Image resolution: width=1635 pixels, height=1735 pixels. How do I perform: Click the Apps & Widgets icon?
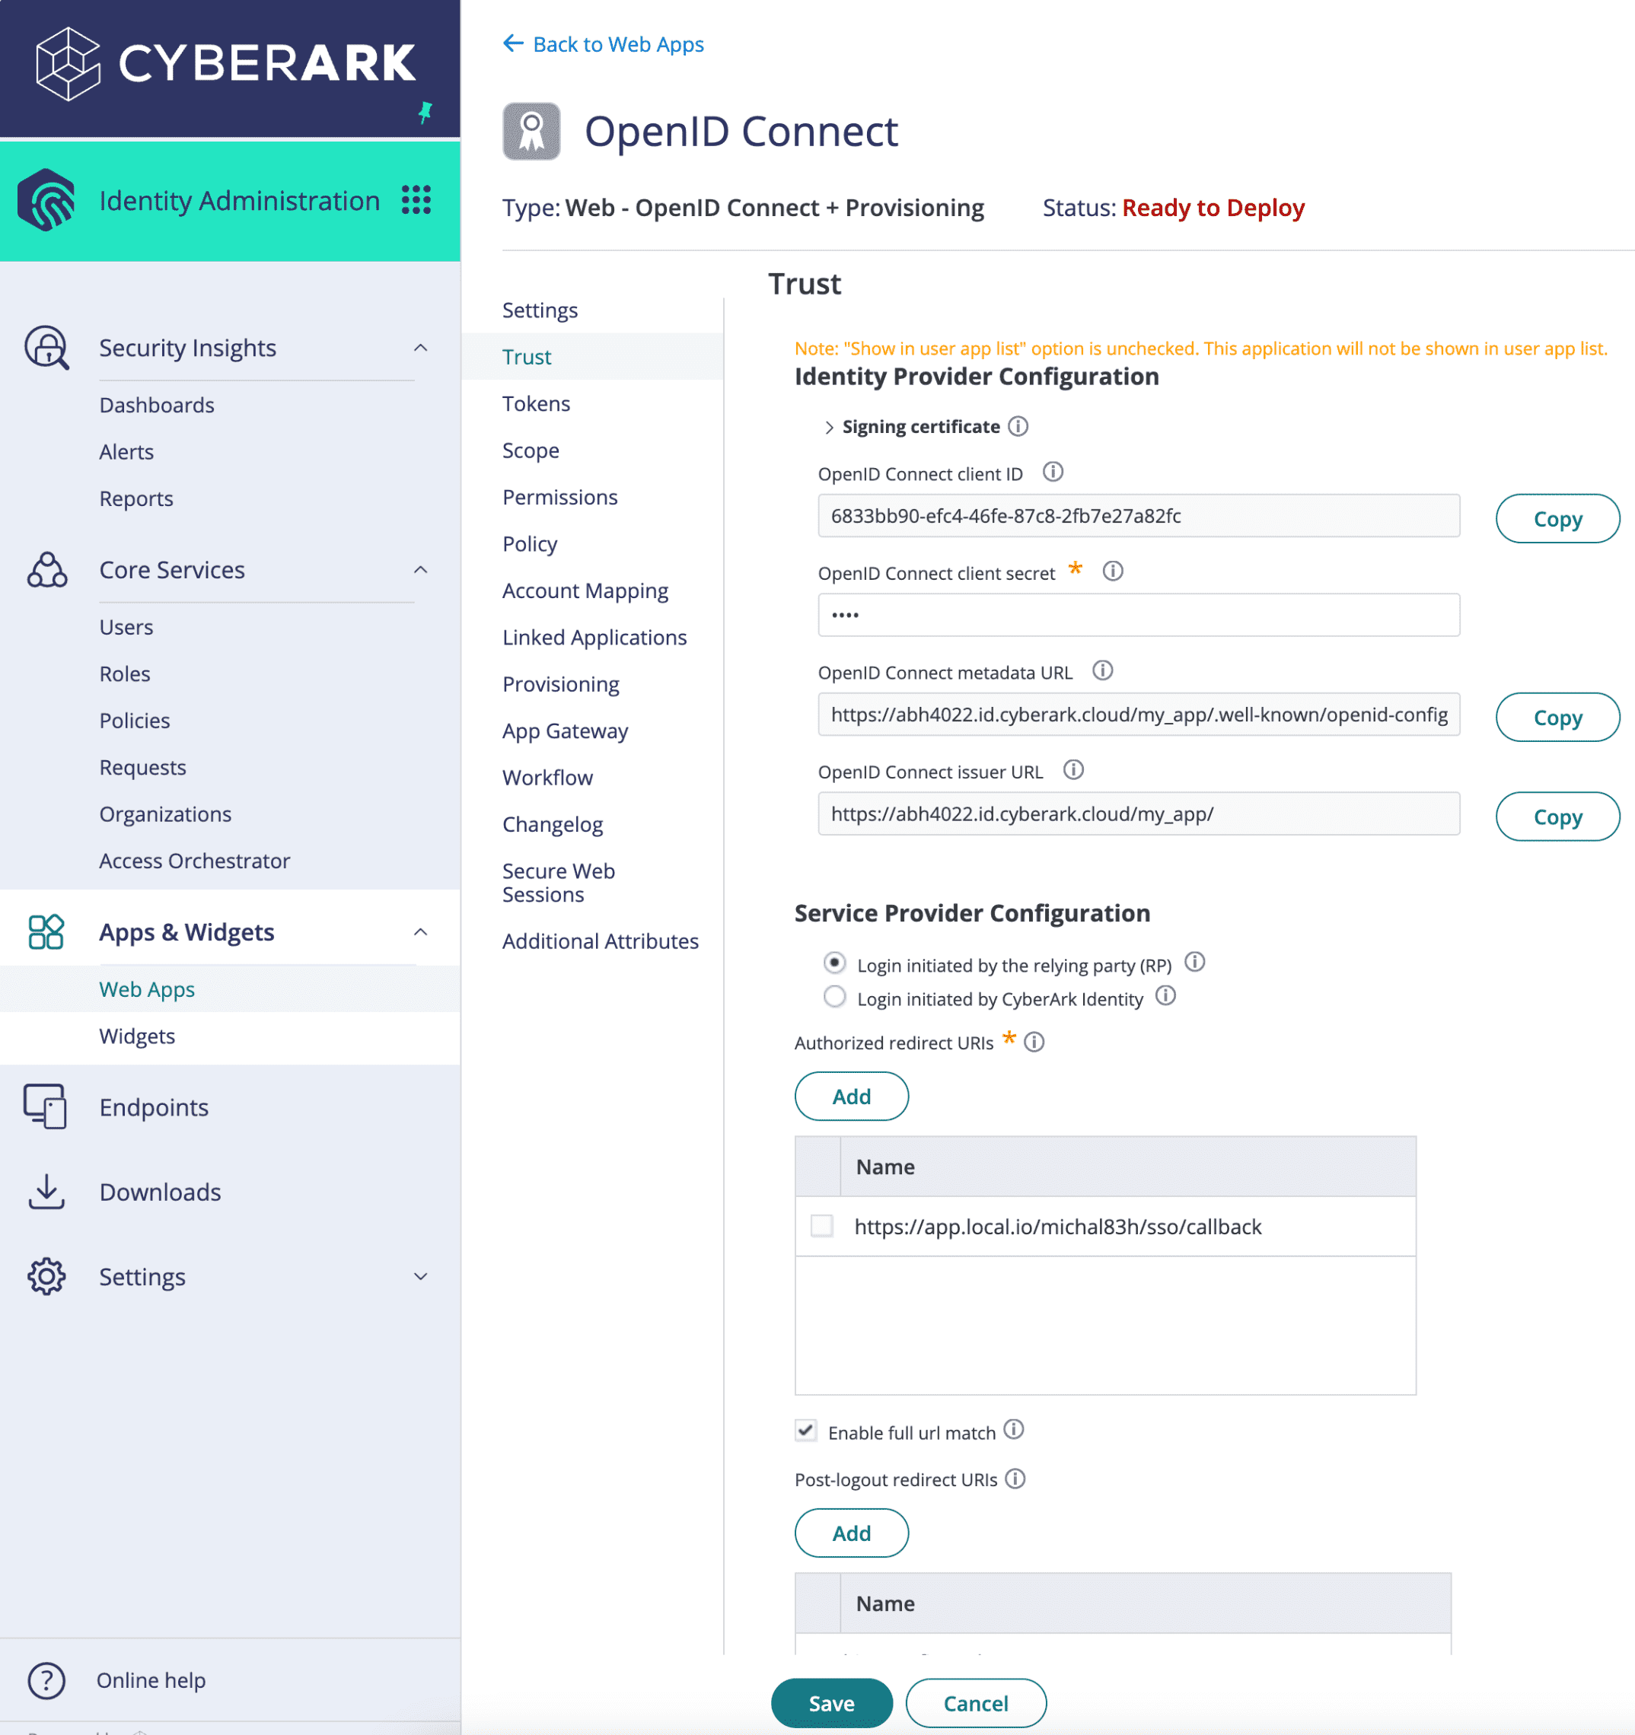[46, 932]
